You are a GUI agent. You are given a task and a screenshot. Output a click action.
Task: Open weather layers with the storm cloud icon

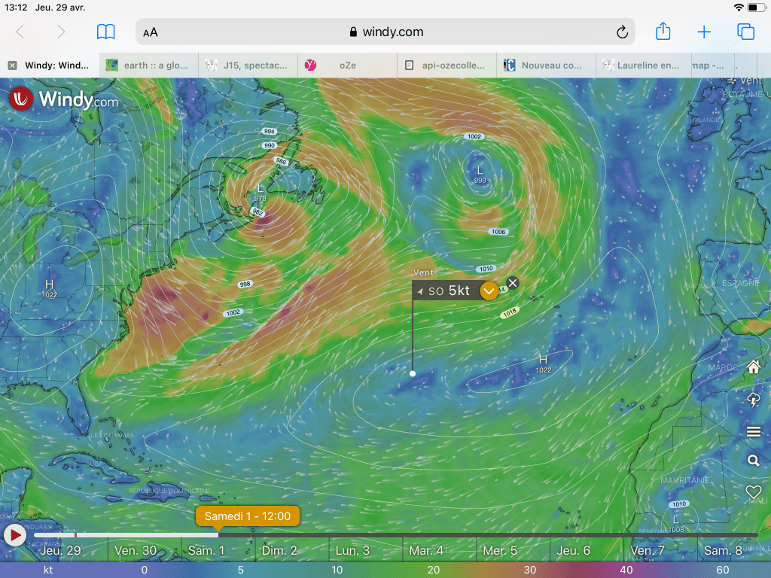(x=753, y=400)
